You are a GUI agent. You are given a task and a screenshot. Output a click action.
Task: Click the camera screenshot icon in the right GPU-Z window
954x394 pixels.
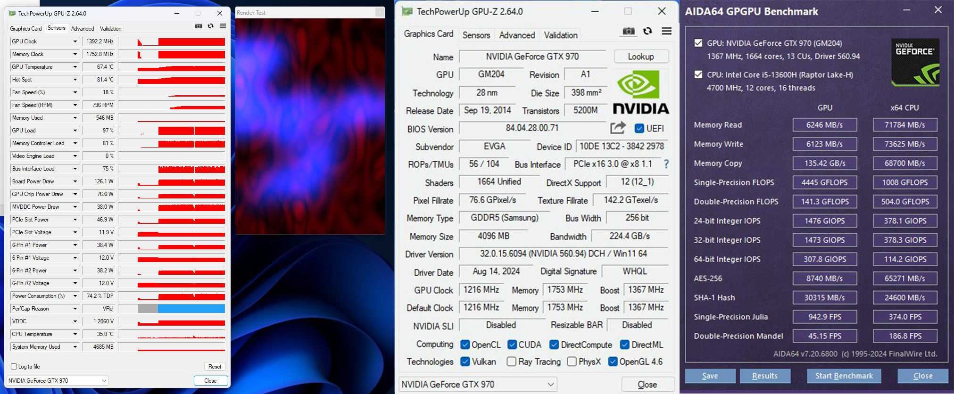click(x=628, y=31)
